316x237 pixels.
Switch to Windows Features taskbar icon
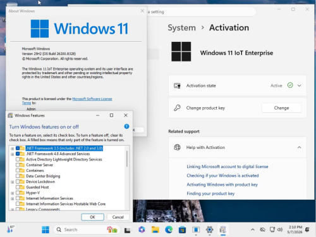click(x=223, y=229)
